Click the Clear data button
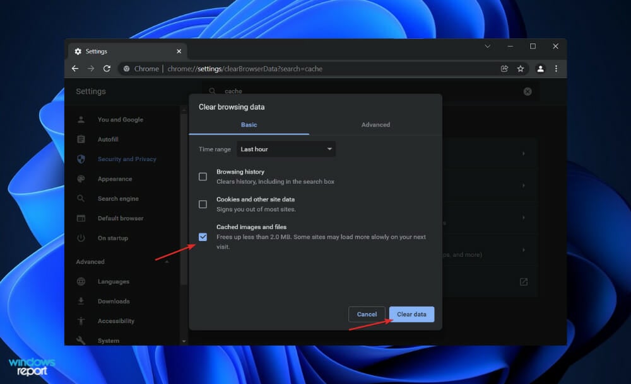The image size is (631, 384). pos(411,314)
